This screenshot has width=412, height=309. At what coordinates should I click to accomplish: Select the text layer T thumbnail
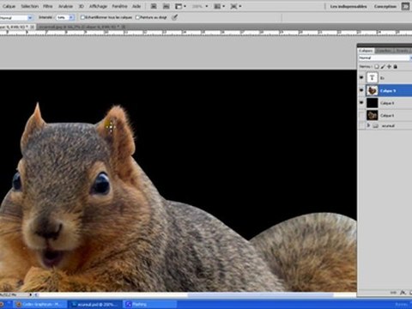pos(372,77)
